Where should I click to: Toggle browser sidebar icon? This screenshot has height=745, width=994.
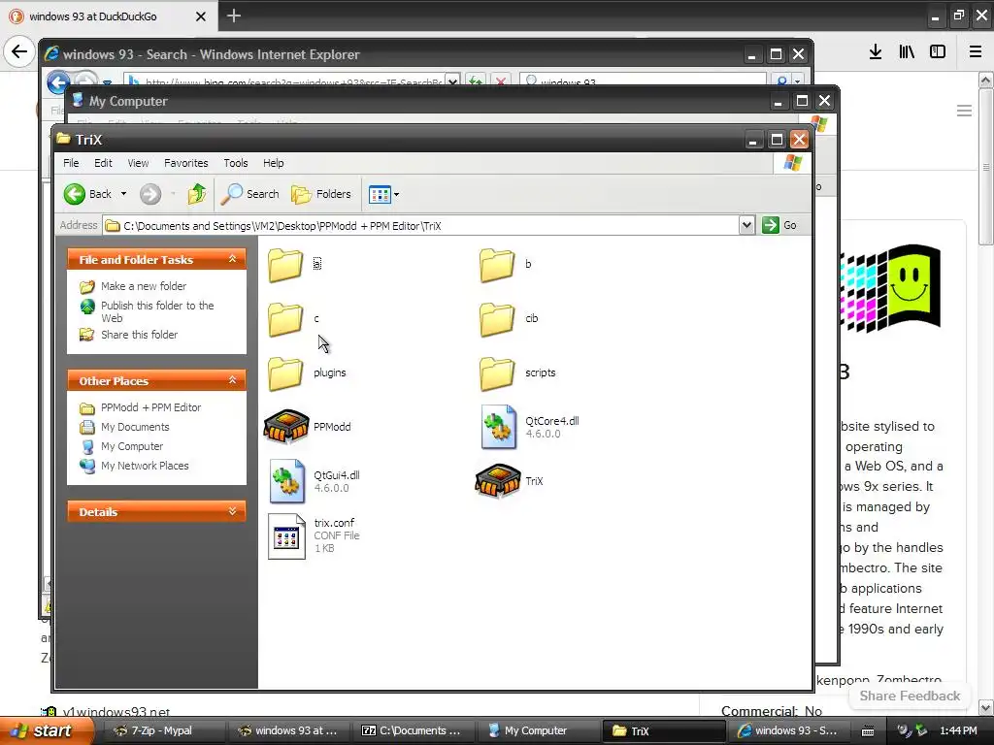938,51
